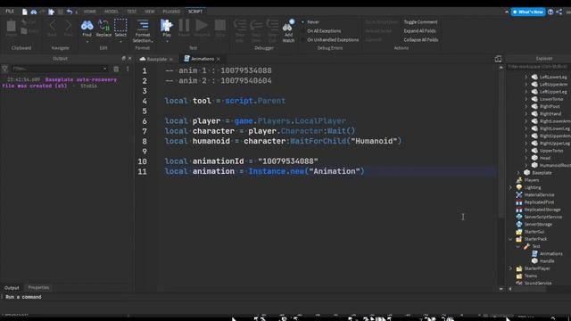
Task: Click the What's New button
Action: [x=528, y=12]
